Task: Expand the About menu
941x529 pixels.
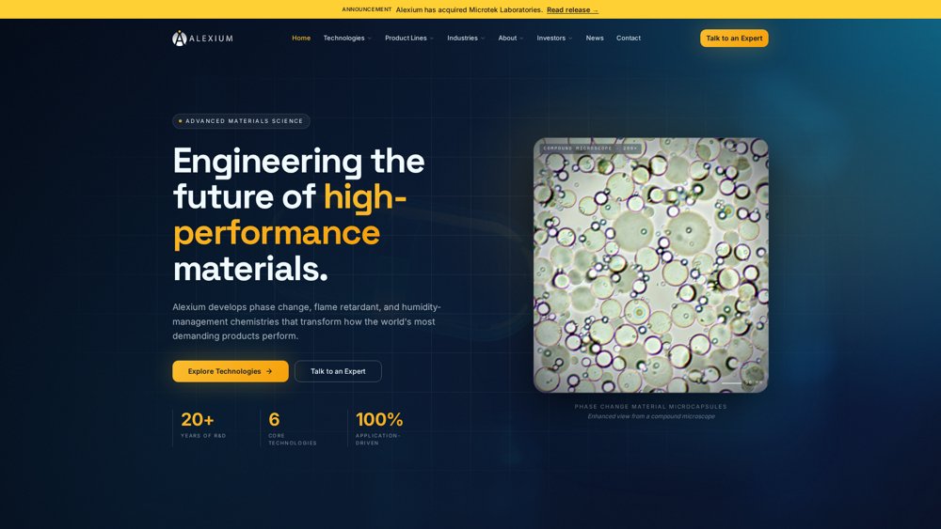Action: tap(511, 38)
